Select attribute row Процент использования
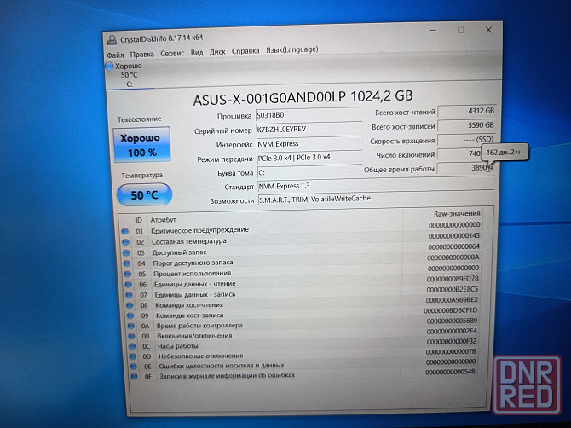 point(303,270)
